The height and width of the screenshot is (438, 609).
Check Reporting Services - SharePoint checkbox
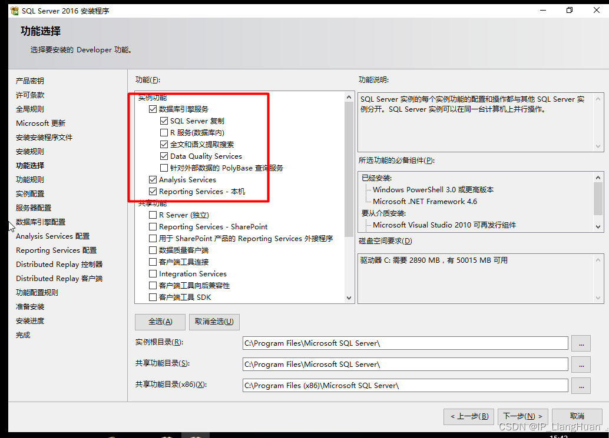[x=153, y=227]
